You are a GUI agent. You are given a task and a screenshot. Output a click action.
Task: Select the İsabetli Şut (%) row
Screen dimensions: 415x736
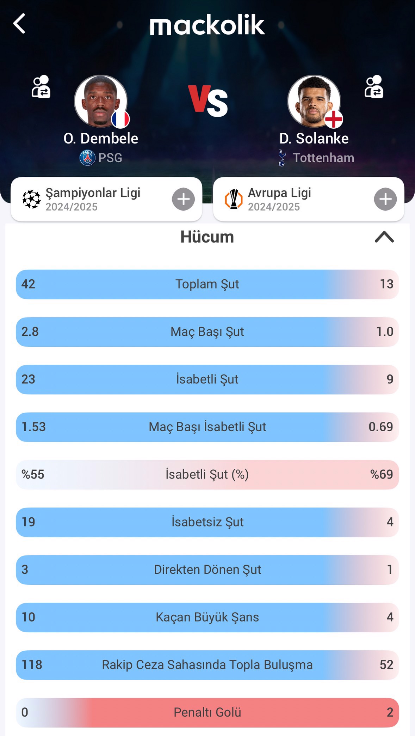coord(207,475)
